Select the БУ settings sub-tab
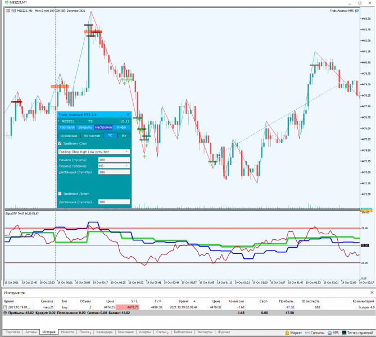Screen dimensions: 376x337 [124, 136]
